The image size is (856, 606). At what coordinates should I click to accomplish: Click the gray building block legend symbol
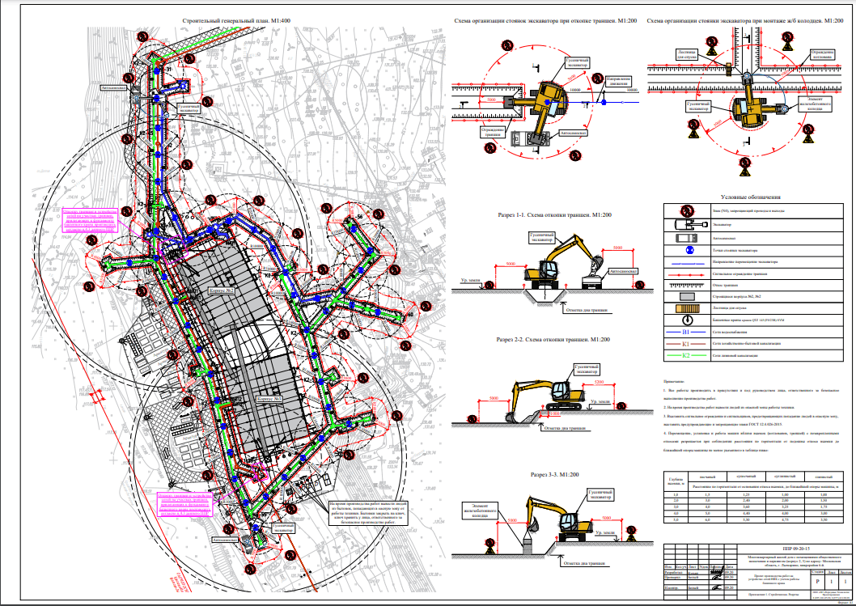pyautogui.click(x=687, y=296)
